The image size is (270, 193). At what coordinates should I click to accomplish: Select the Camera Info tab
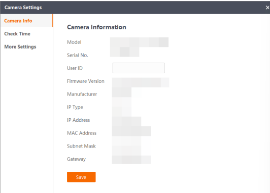click(27, 21)
